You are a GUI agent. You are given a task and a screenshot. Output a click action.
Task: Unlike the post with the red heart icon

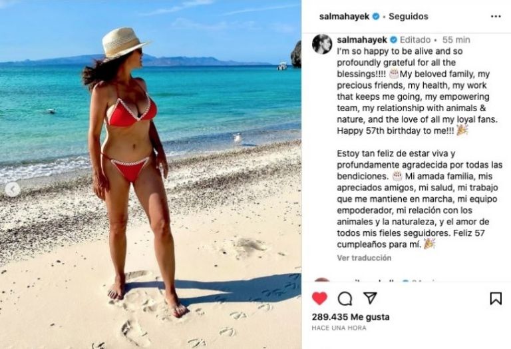click(319, 298)
